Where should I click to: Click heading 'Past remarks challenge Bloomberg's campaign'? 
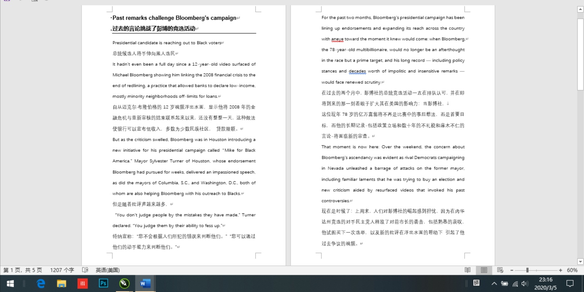click(x=174, y=18)
